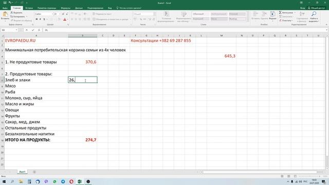Insert function via fx icon
The image size is (329, 185).
(39, 30)
